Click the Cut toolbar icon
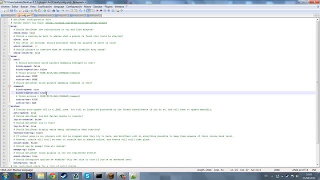320x180 pixels. pyautogui.click(x=31, y=10)
